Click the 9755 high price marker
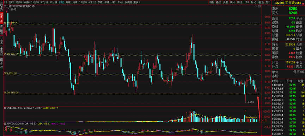The height and width of the screenshot is (136, 305). [x=13, y=9]
